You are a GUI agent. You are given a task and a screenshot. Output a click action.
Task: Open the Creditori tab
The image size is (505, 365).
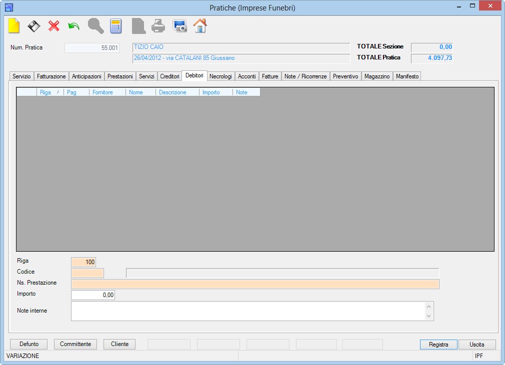(x=169, y=76)
